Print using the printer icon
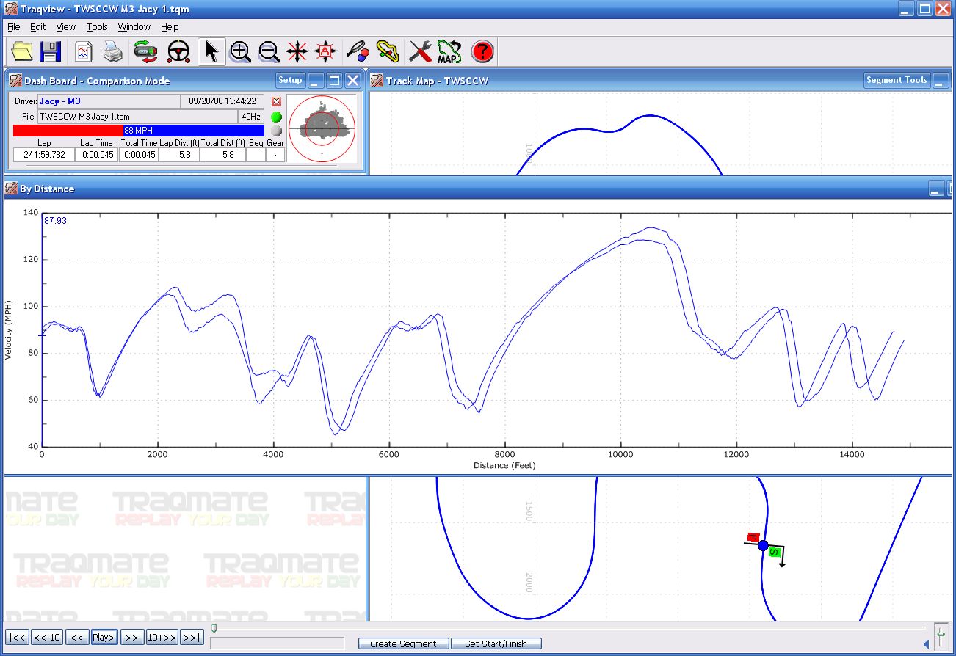 tap(112, 51)
